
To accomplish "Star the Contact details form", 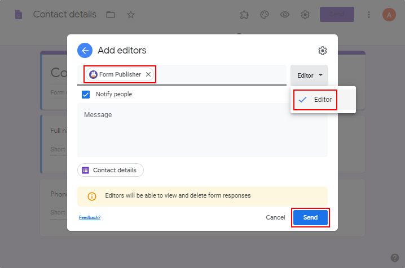I will pos(131,15).
